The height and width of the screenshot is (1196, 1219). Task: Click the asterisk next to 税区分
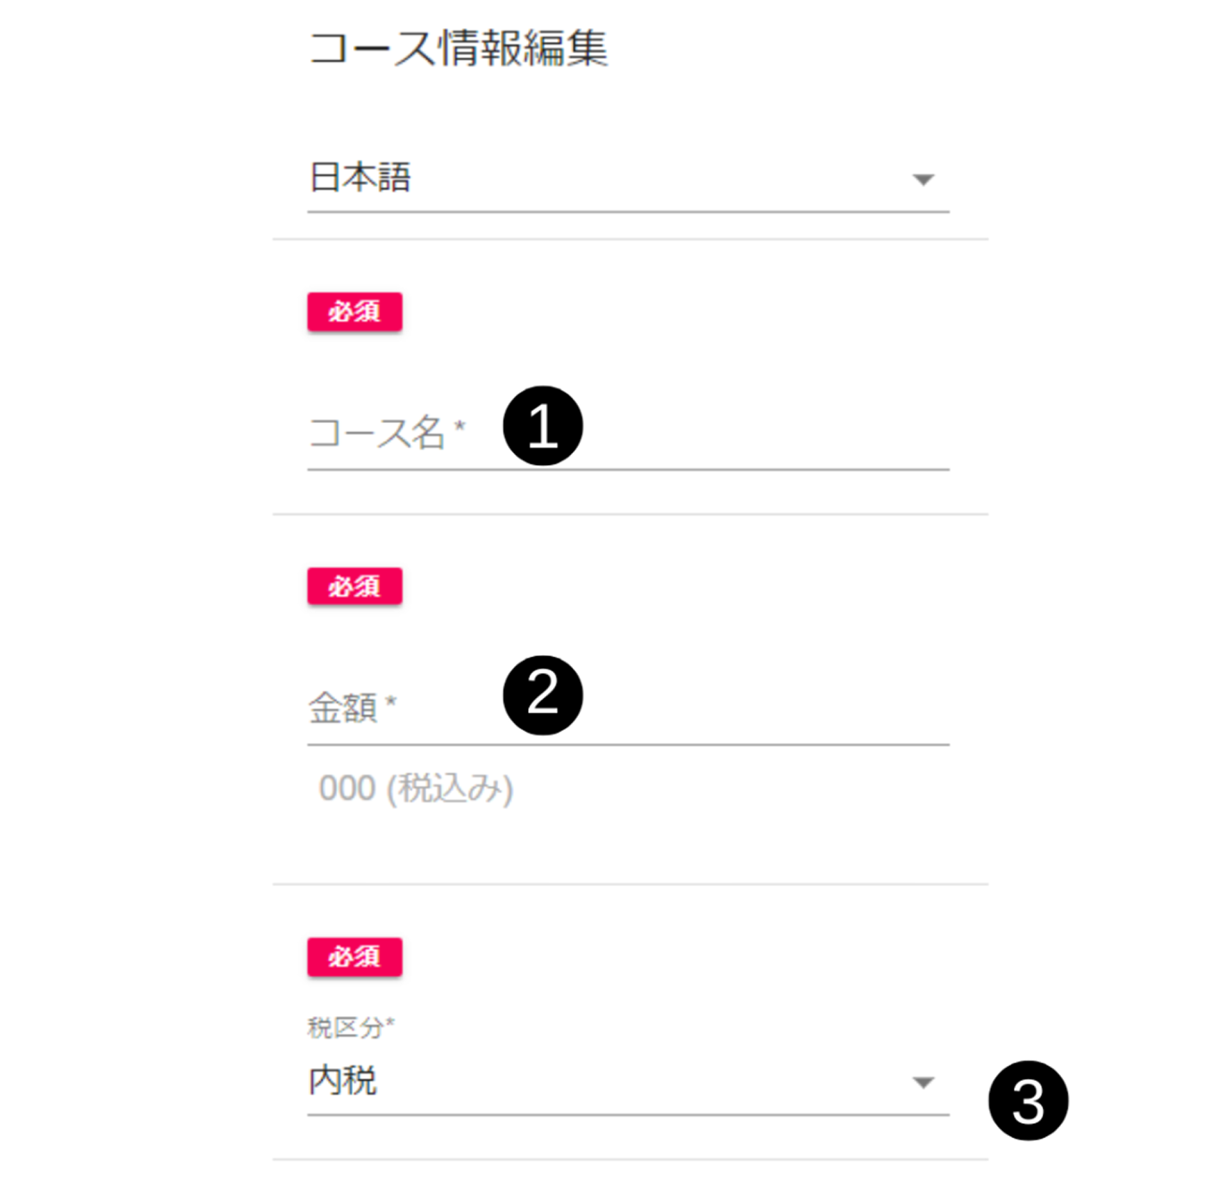tap(390, 1022)
